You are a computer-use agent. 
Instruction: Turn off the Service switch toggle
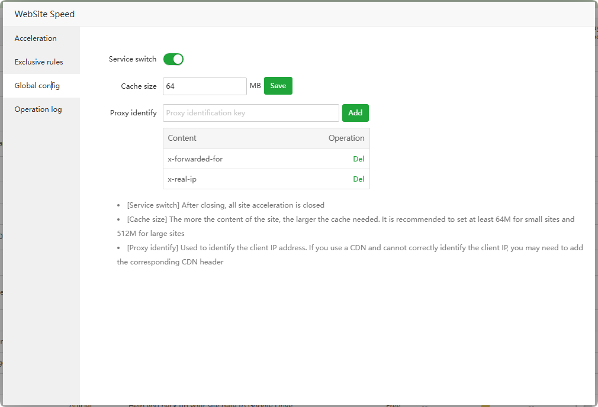coord(173,59)
